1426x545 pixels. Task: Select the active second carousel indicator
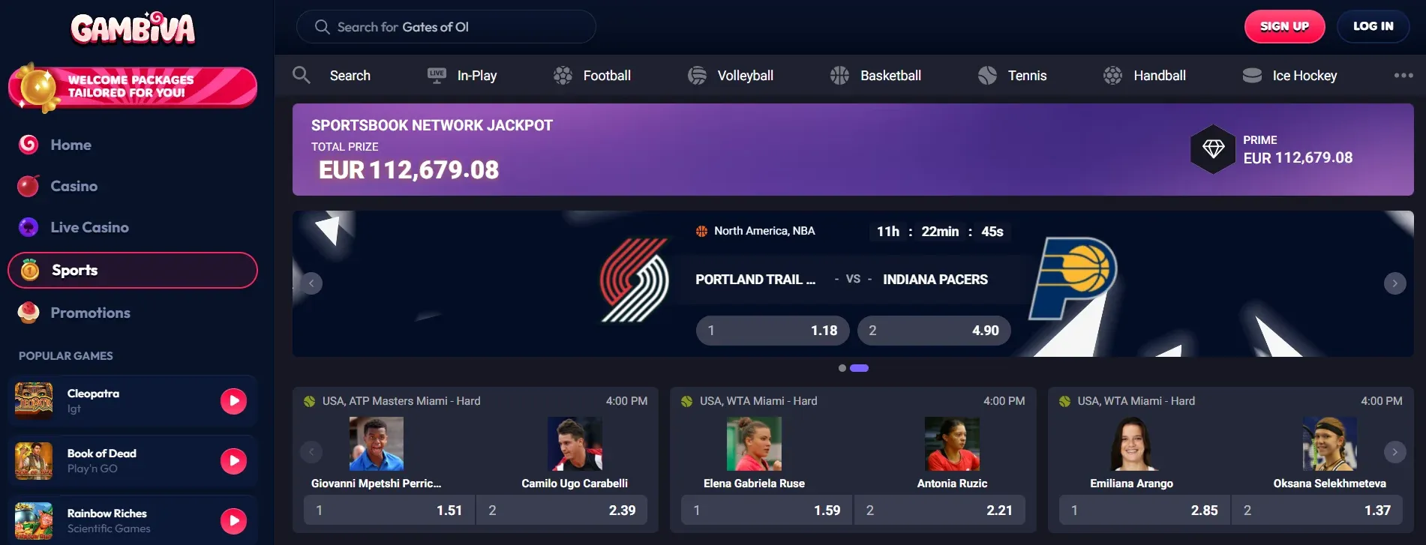coord(860,368)
